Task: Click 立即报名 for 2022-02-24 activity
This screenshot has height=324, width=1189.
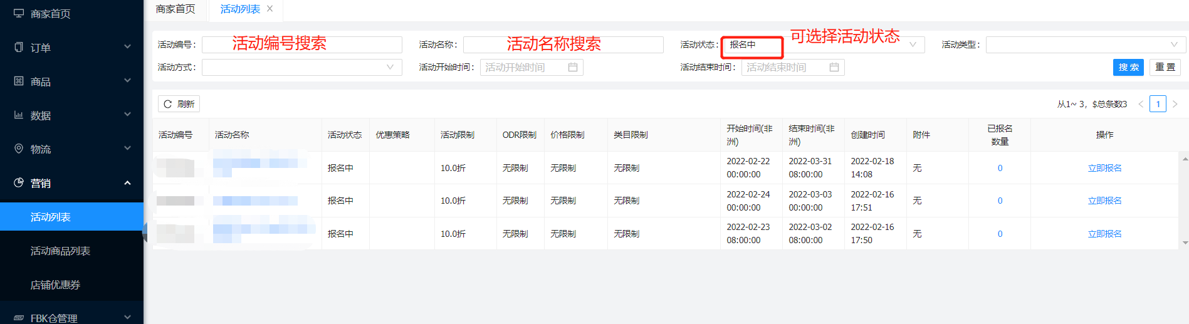Action: coord(1104,201)
